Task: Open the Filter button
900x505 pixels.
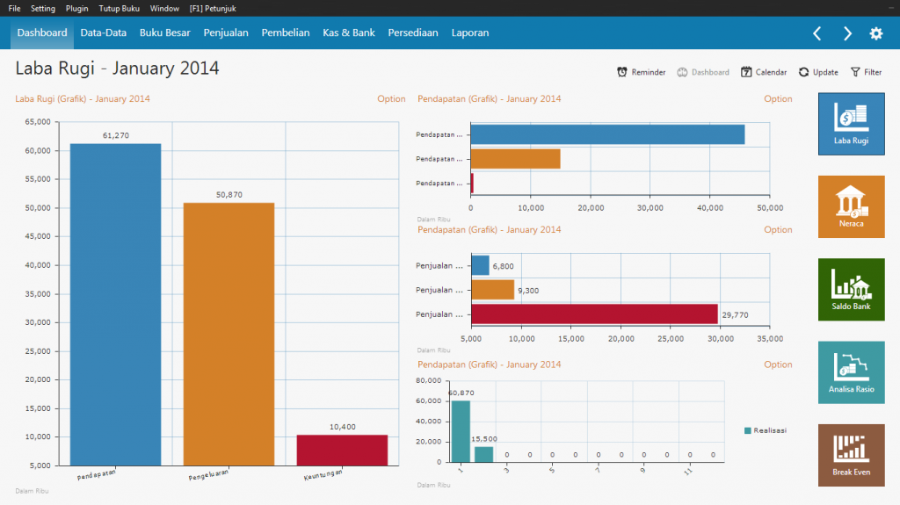Action: point(866,72)
